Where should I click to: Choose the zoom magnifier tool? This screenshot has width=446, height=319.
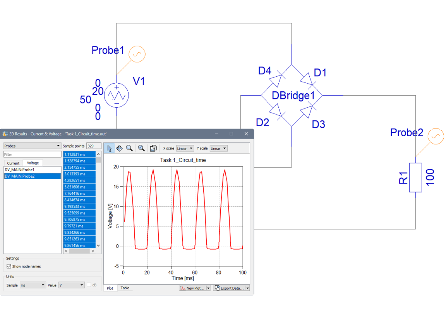coord(129,148)
